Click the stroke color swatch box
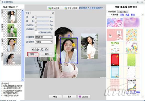This screenshot has width=145, height=101. coord(37,33)
